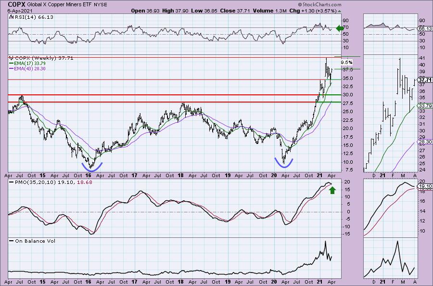Click the 22.5 price axis label
Image resolution: width=433 pixels, height=286 pixels.
pos(347,120)
